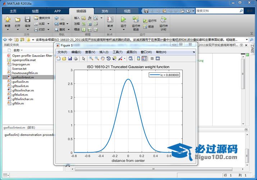This screenshot has width=257, height=180.
Task: Select the zoom out tool in Figure 1
Action: point(97,59)
